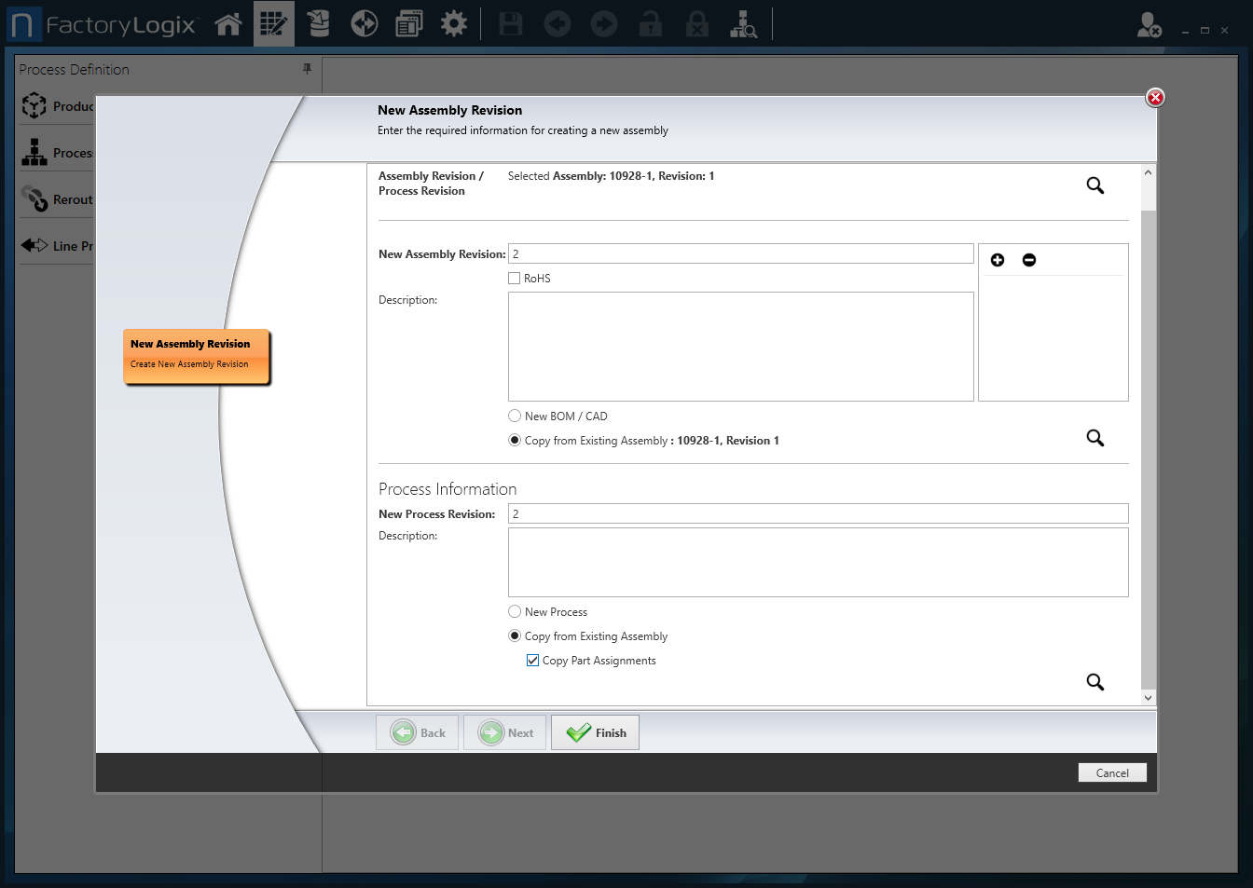Click the magnifier next to Copy from Existing Assembly
Viewport: 1253px width, 888px height.
tap(1095, 437)
